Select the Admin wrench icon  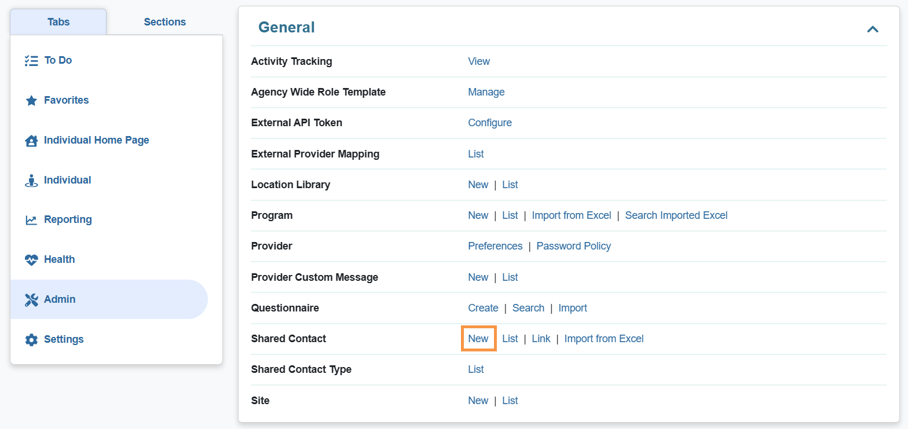[31, 299]
